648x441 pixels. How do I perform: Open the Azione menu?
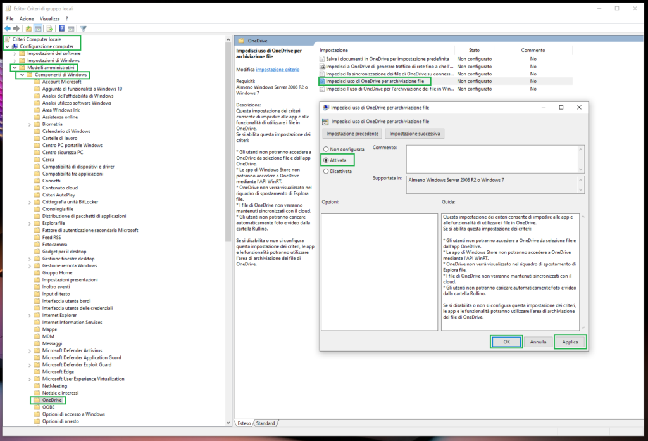(27, 18)
